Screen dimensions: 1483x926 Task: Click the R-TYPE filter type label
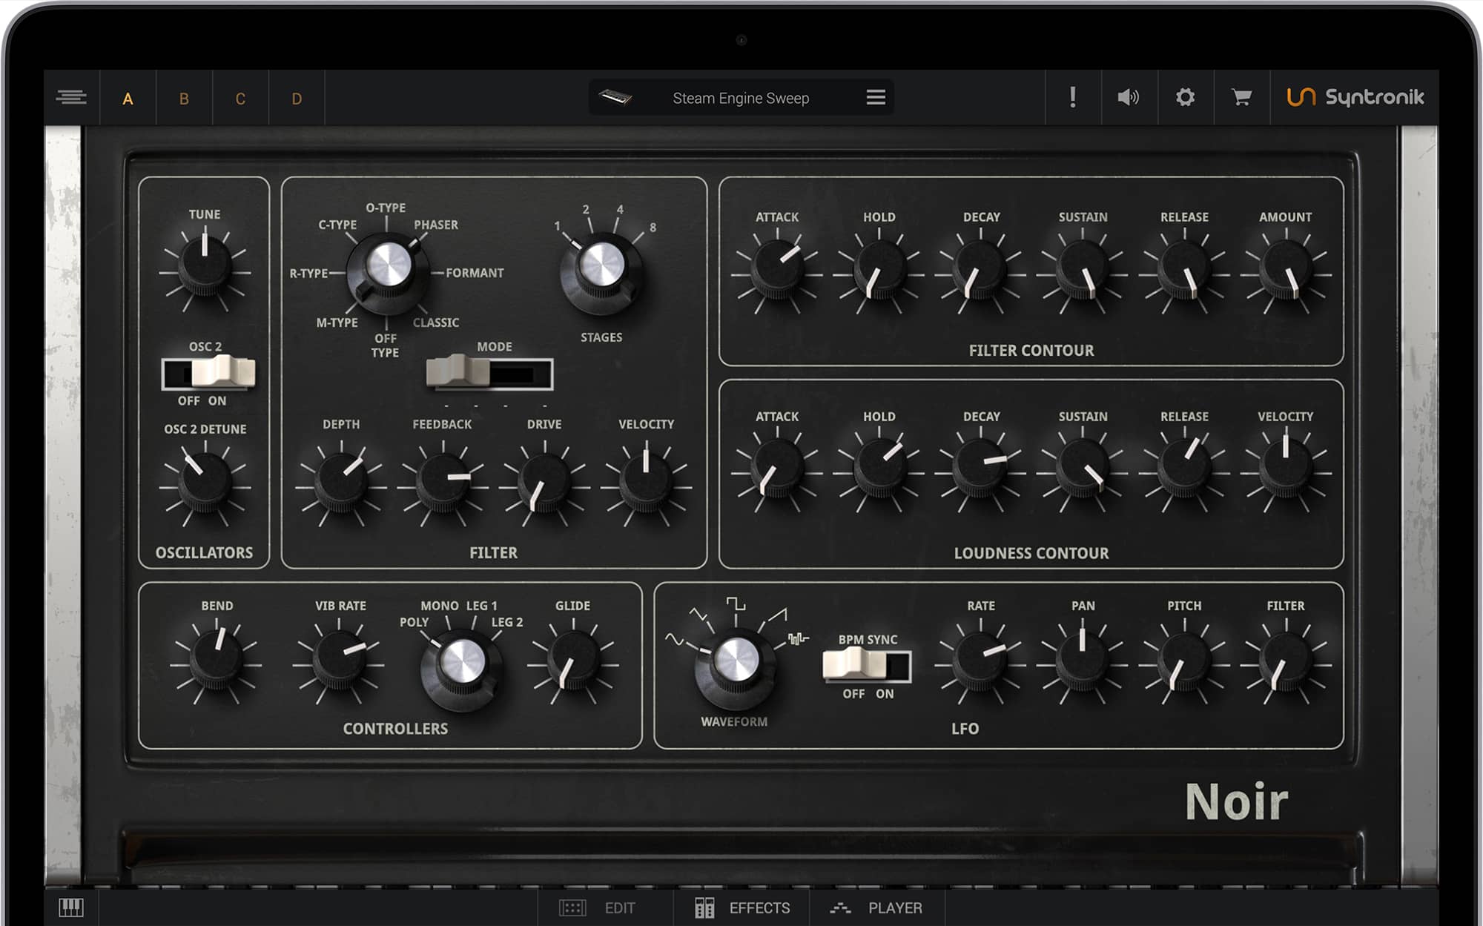point(308,273)
